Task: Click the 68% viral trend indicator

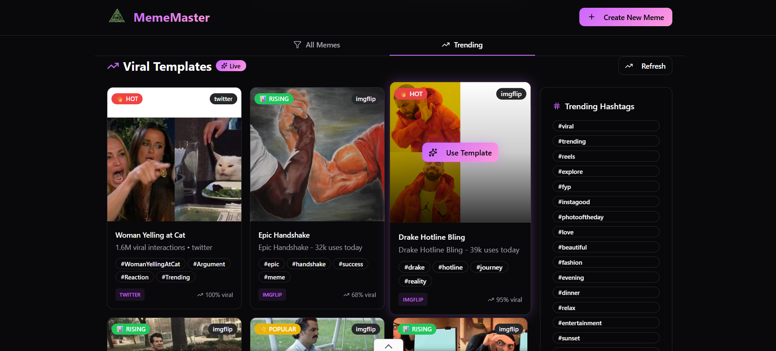Action: click(360, 295)
